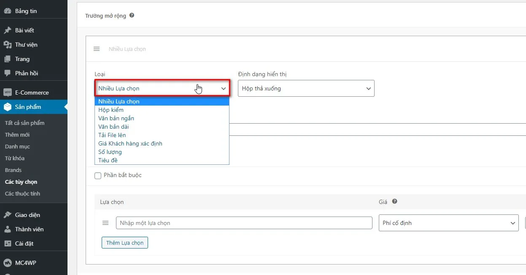The width and height of the screenshot is (526, 275).
Task: Click the Thành viên user icon
Action: coord(8,229)
